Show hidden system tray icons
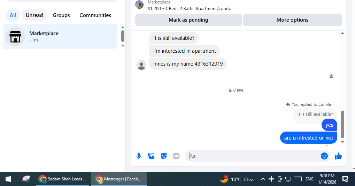 click(263, 179)
